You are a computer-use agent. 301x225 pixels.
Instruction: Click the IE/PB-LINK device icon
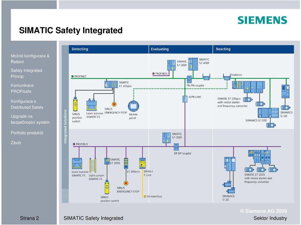pyautogui.click(x=185, y=99)
